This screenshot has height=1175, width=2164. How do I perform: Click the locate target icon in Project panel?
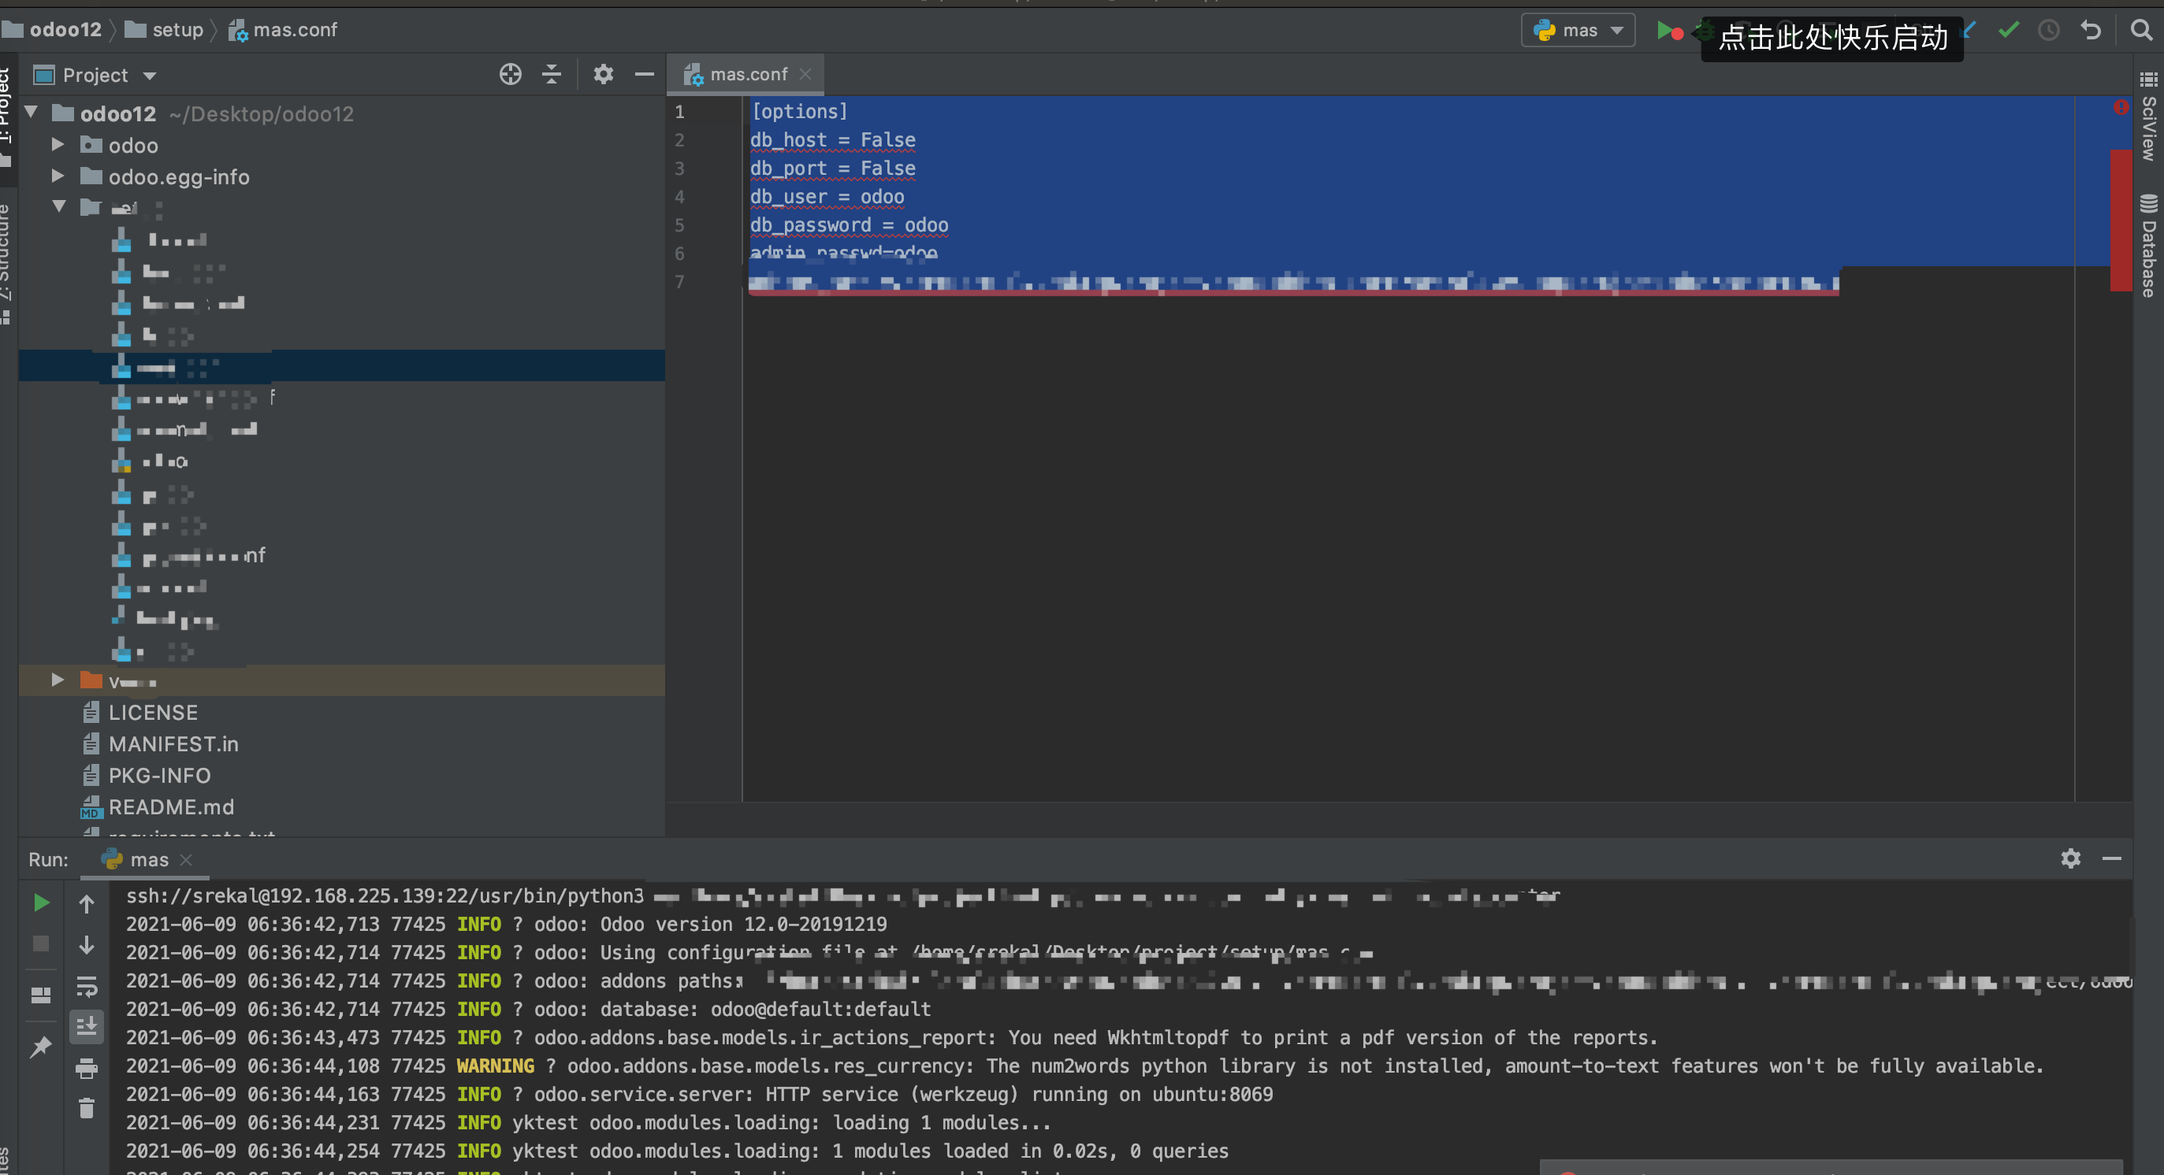[x=510, y=75]
